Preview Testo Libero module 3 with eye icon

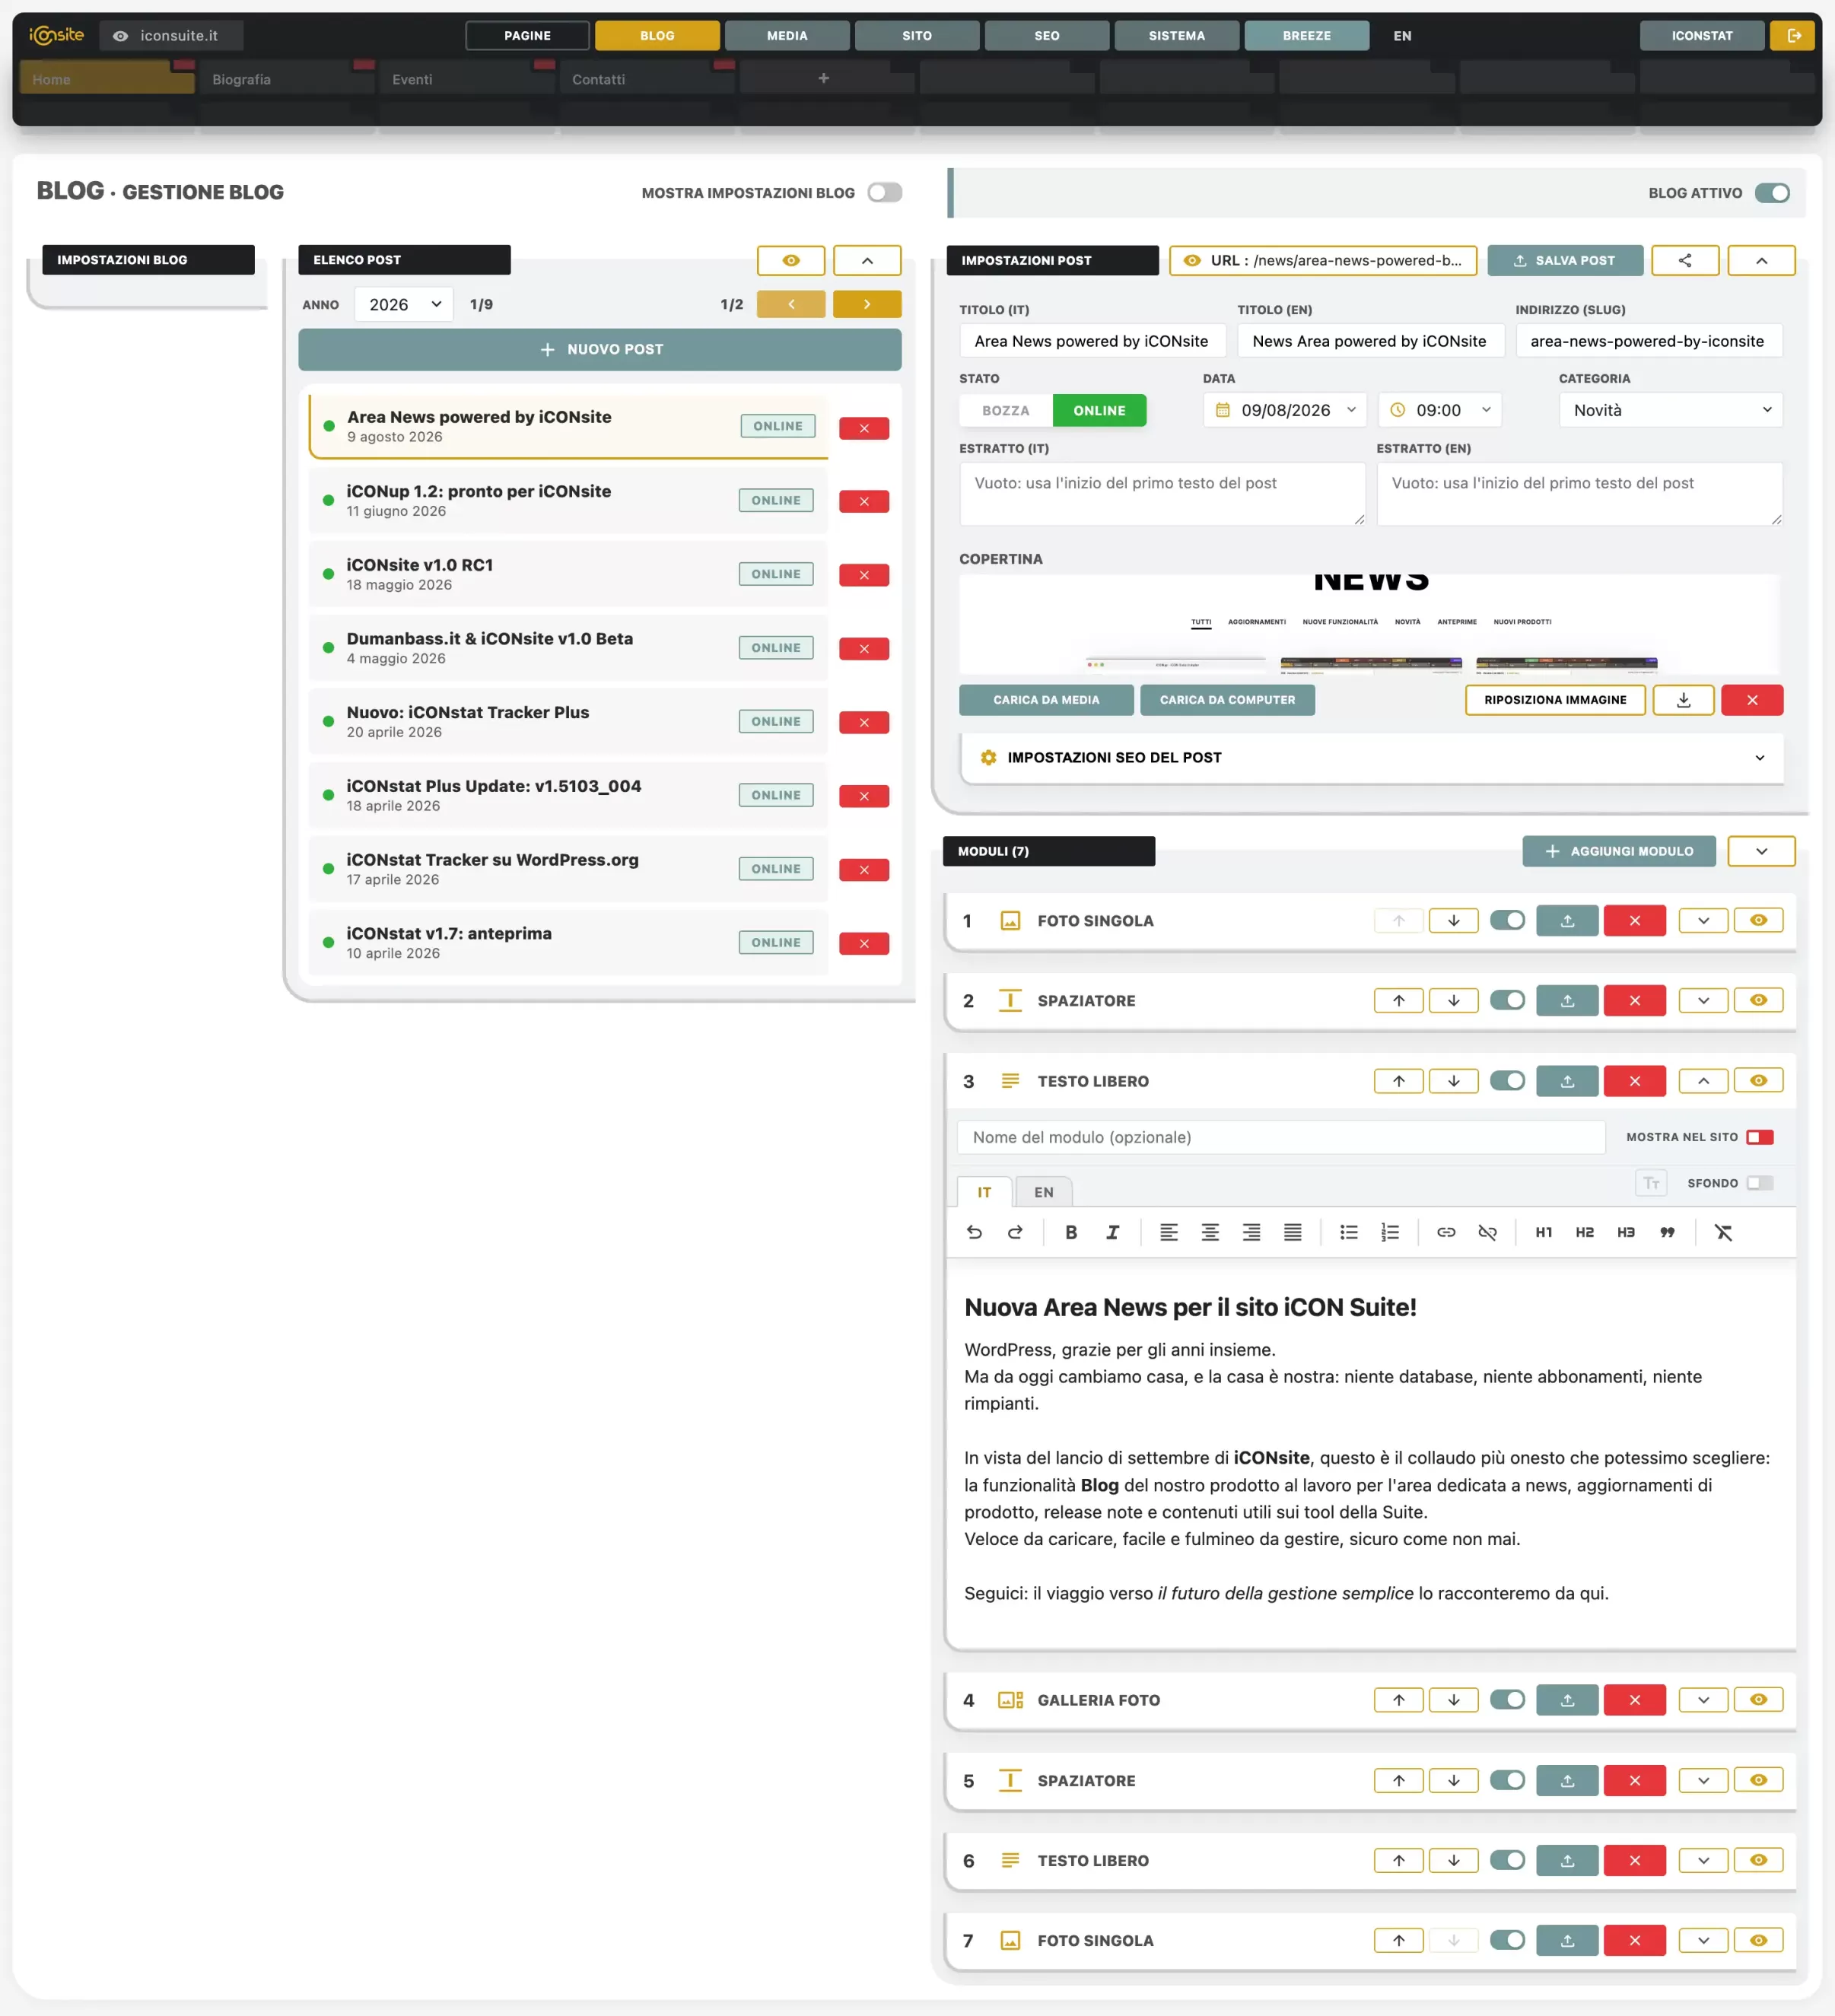1759,1081
